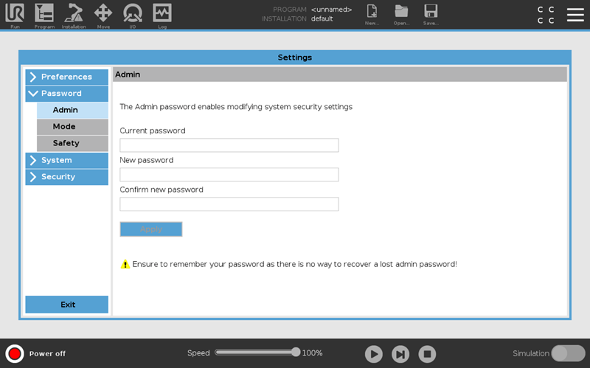Click the Open program folder icon

[401, 13]
